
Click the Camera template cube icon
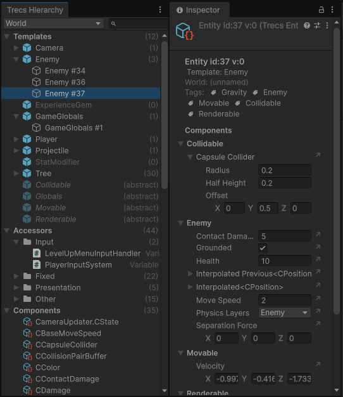pyautogui.click(x=27, y=48)
